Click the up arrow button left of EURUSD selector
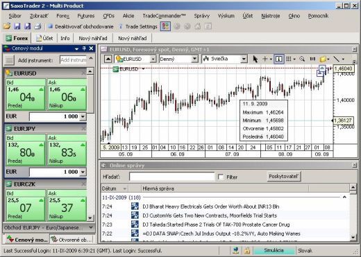This screenshot has width=361, height=257. click(x=108, y=59)
